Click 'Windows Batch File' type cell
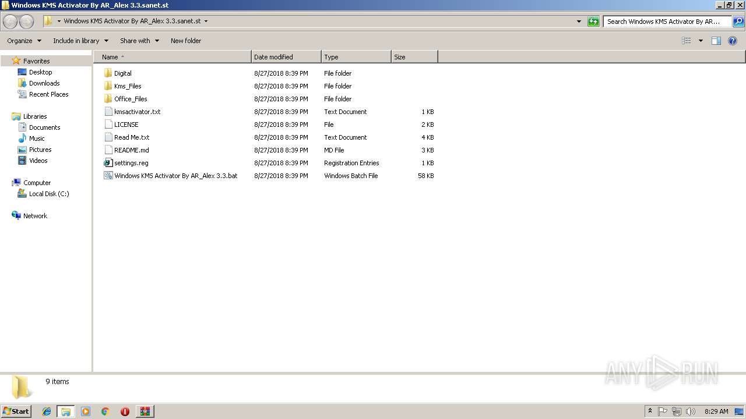Screen dimensions: 746x419 point(351,176)
